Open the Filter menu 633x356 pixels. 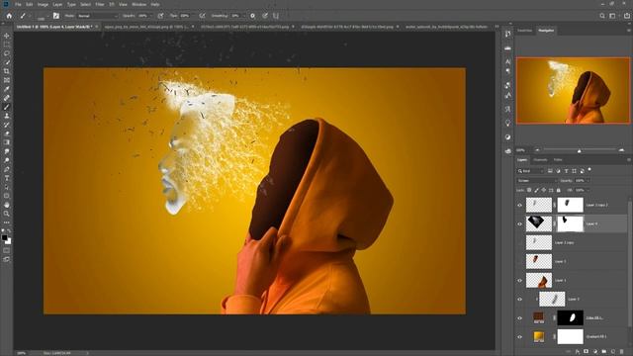tap(100, 4)
